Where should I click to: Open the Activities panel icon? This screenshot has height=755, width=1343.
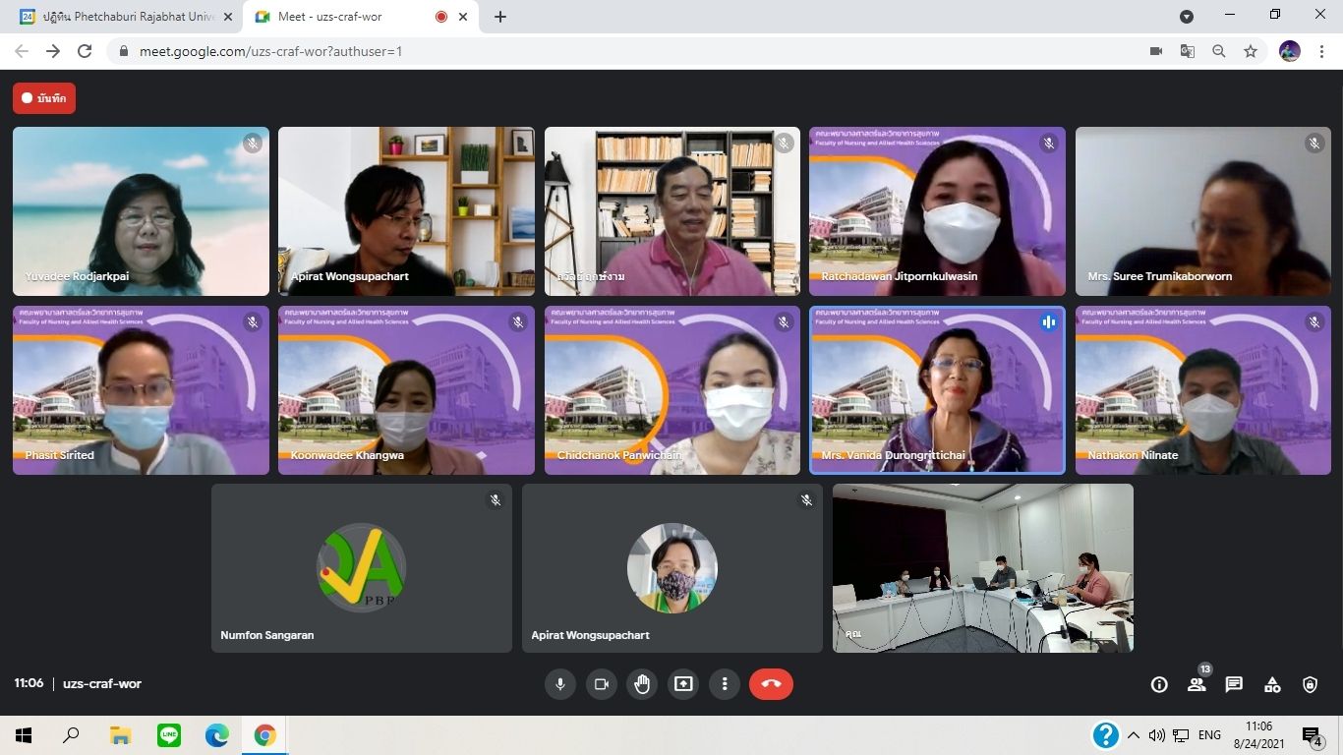1272,685
